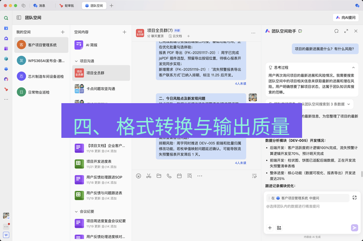363x241 pixels.
Task: Open a new tab with plus button
Action: coord(111,5)
